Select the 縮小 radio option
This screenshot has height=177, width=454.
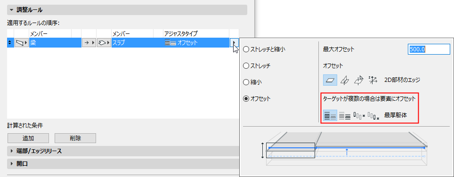pos(246,82)
